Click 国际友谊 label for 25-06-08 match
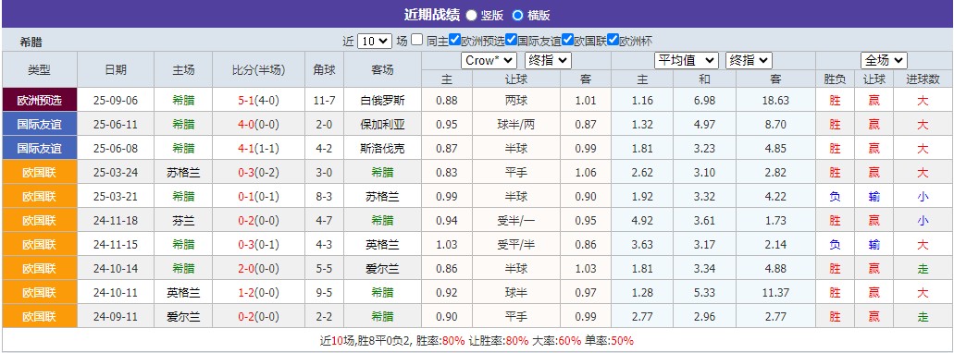 click(x=40, y=148)
